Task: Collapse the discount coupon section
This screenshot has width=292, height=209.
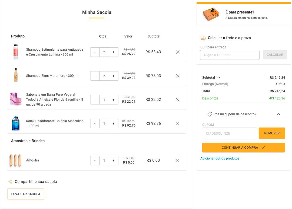Action: coord(278,114)
